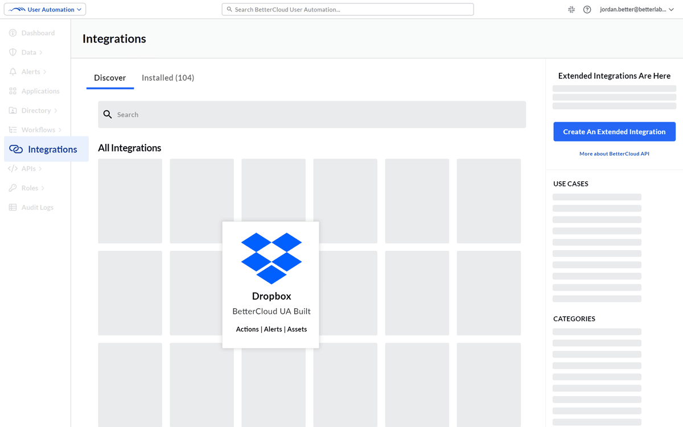Click the Audit Logs table icon
The height and width of the screenshot is (427, 683).
tap(13, 208)
